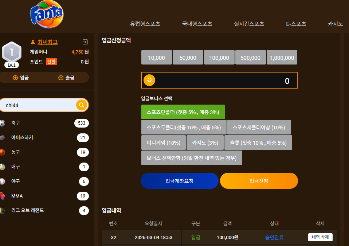Open the 농구 basketball category
The width and height of the screenshot is (349, 246).
[x=44, y=152]
